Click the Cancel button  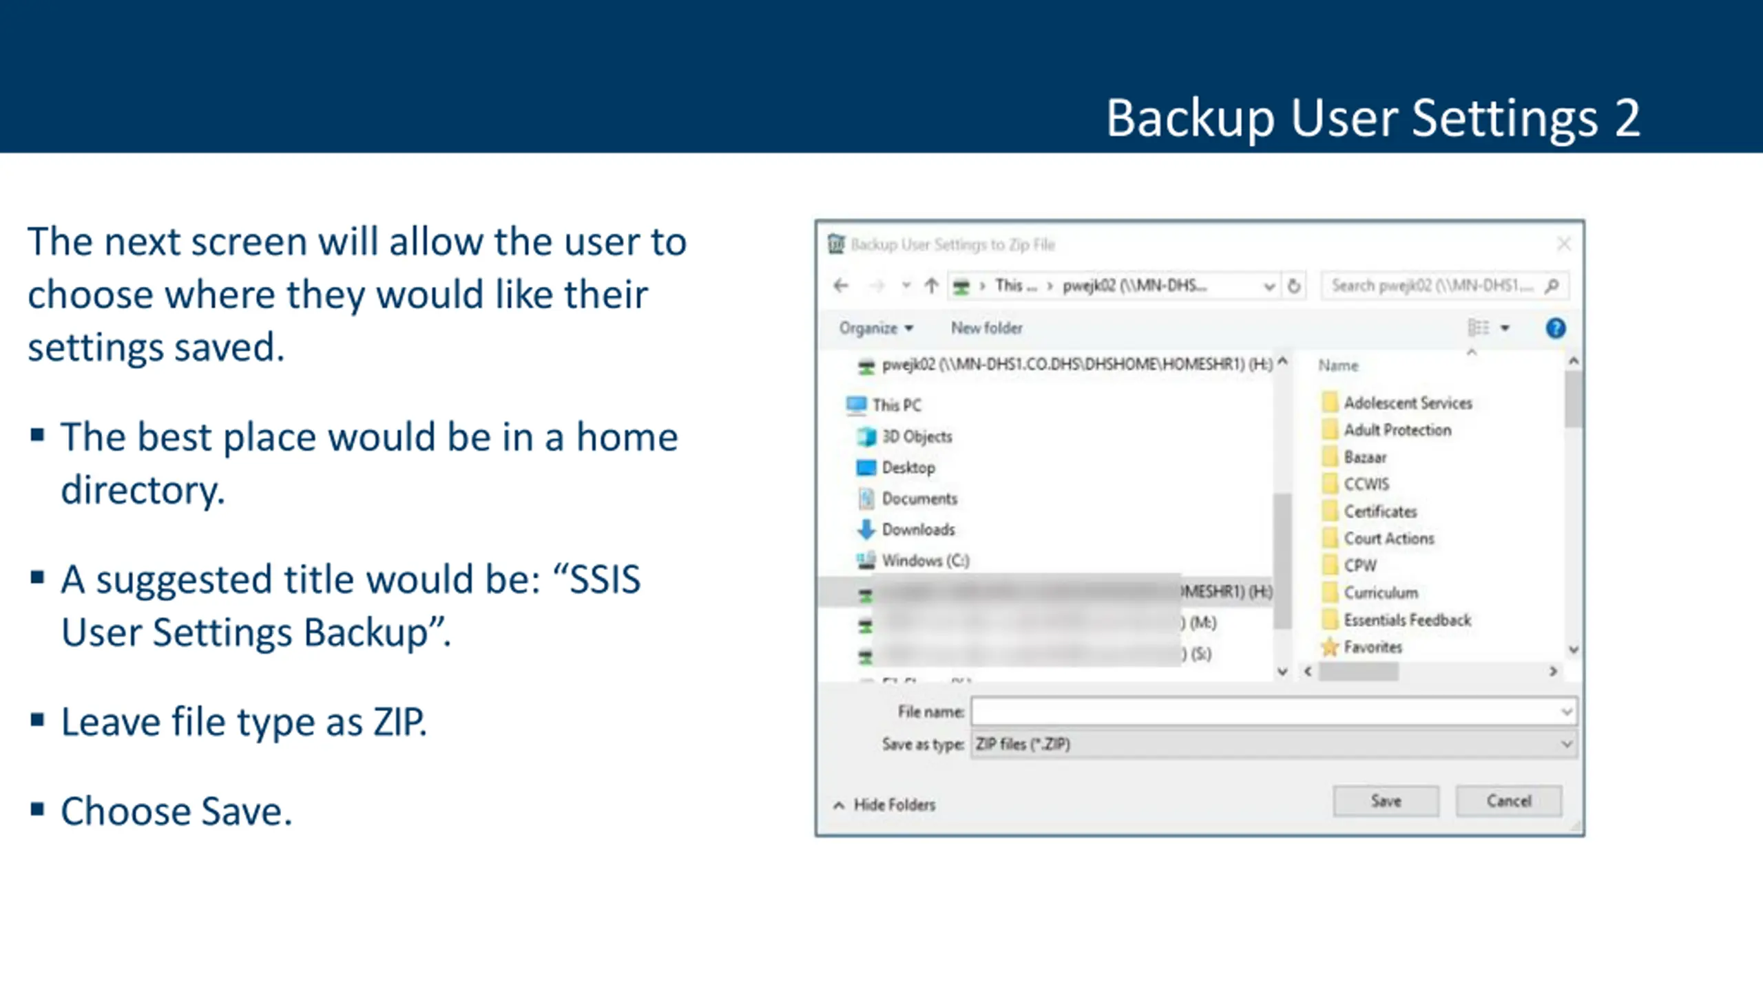coord(1508,801)
